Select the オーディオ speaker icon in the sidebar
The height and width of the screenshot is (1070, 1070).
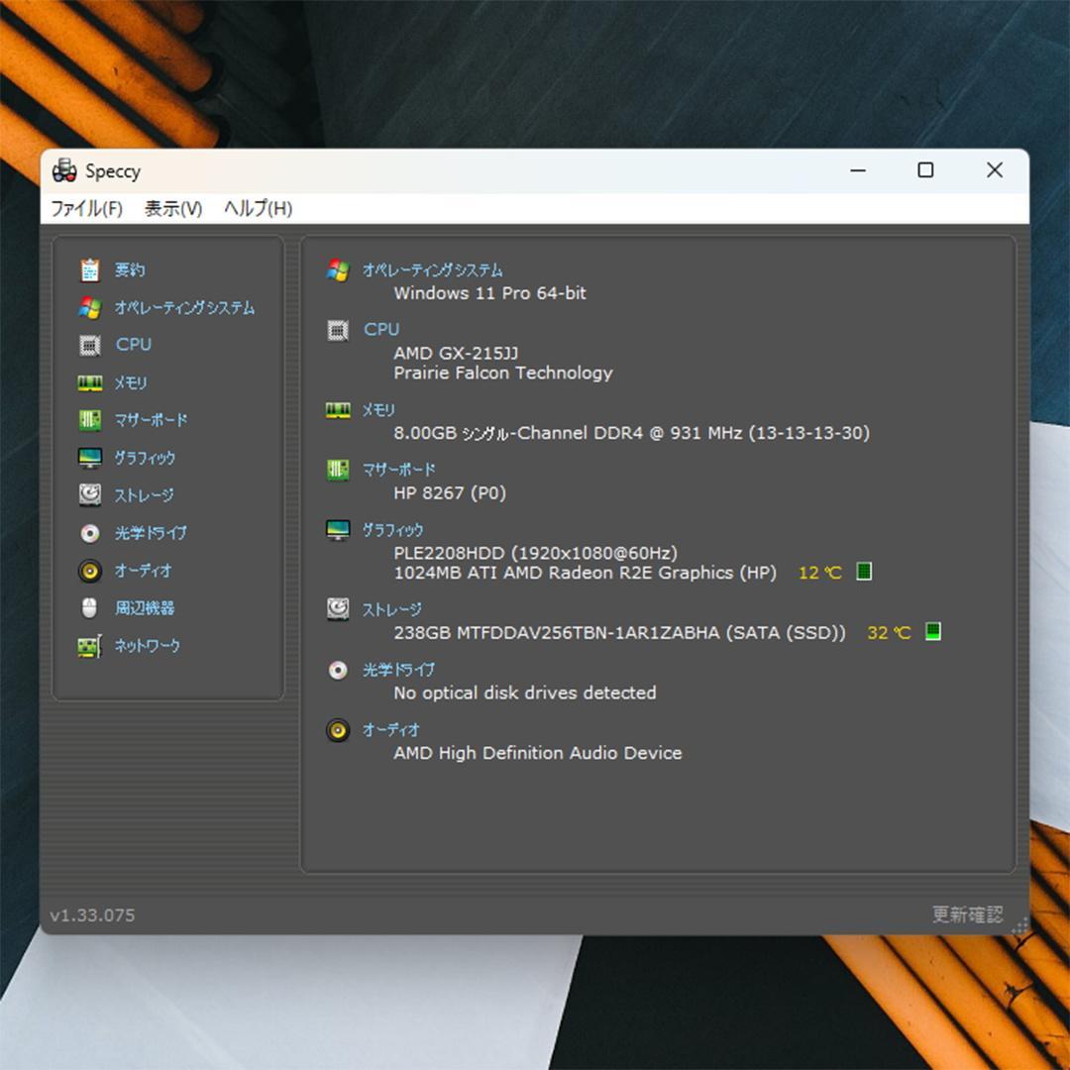pos(90,571)
